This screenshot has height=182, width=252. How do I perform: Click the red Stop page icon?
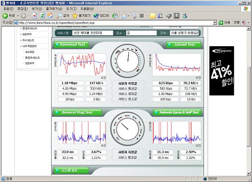click(x=34, y=16)
